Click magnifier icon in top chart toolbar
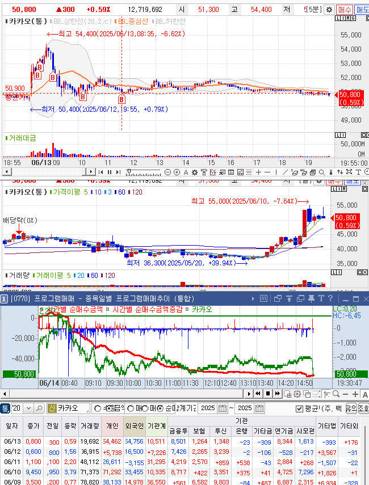This screenshot has width=369, height=485. click(x=322, y=172)
